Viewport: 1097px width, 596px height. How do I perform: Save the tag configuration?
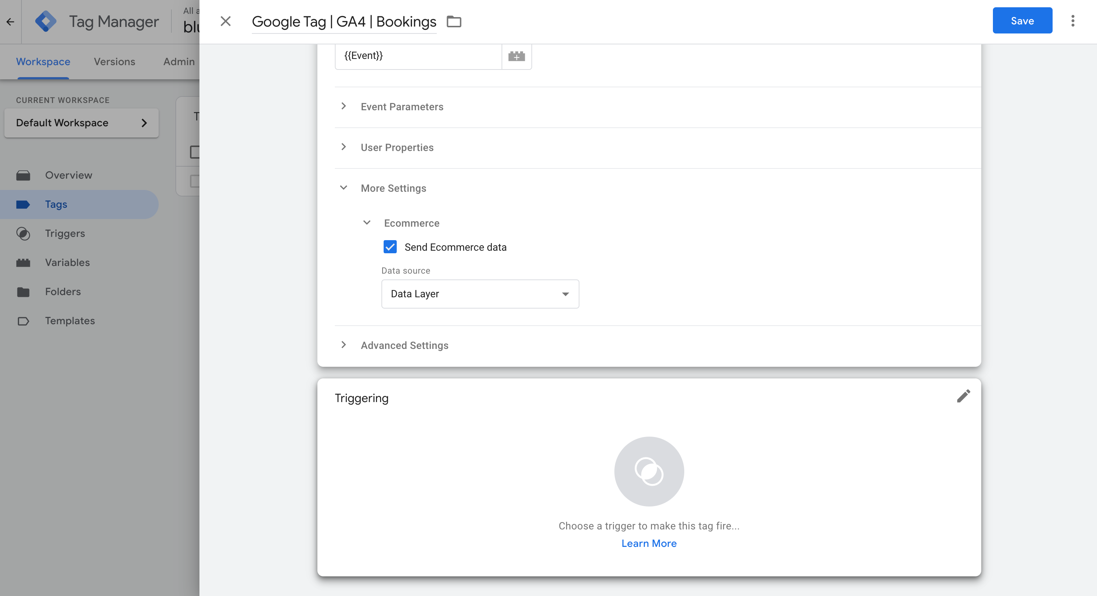[x=1022, y=20]
